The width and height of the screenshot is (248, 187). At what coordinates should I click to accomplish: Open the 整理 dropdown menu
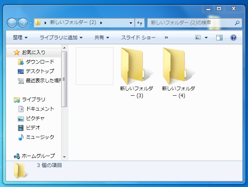pos(20,38)
